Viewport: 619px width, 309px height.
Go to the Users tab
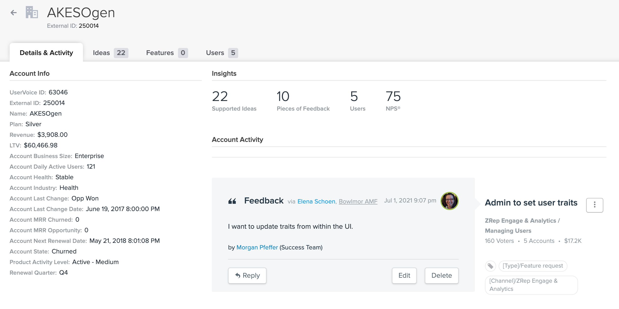(x=222, y=53)
